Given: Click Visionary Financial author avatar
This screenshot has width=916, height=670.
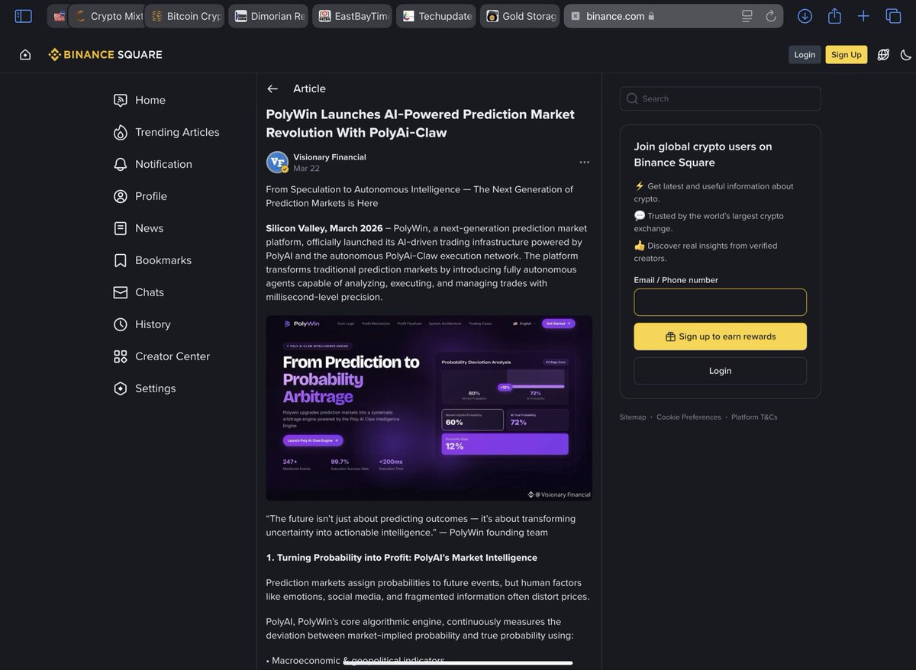Looking at the screenshot, I should tap(277, 163).
